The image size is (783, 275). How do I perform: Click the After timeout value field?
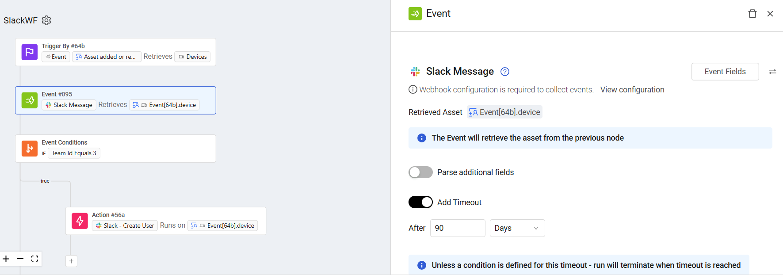tap(458, 228)
